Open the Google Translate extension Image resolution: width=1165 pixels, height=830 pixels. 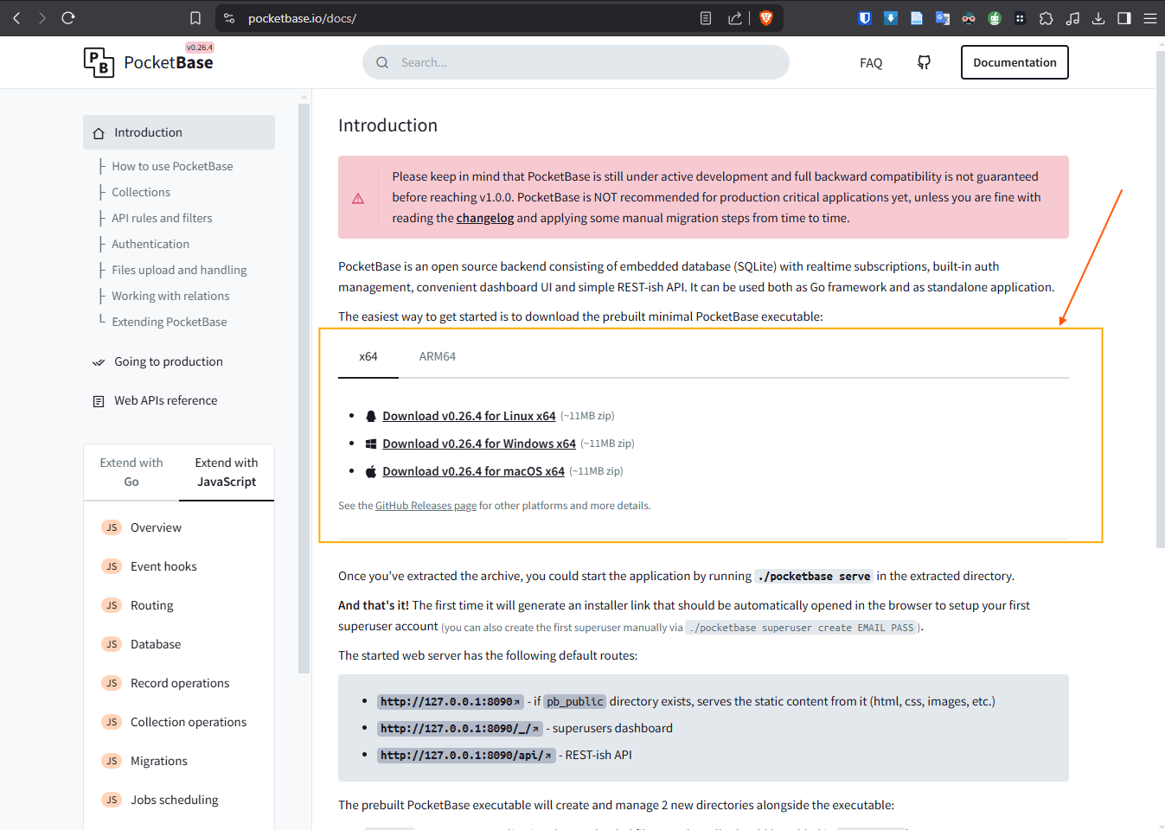[943, 18]
